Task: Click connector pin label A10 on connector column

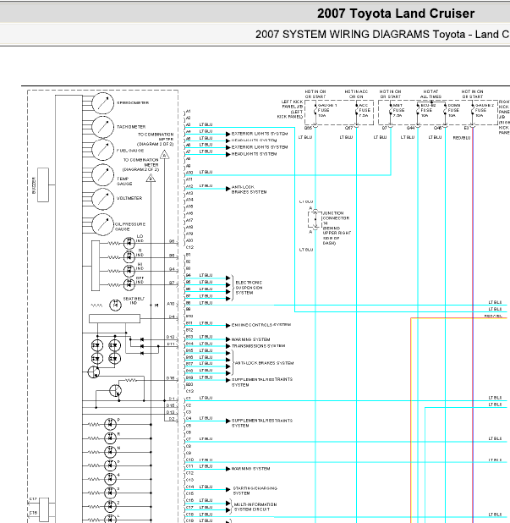Action: coord(189,173)
